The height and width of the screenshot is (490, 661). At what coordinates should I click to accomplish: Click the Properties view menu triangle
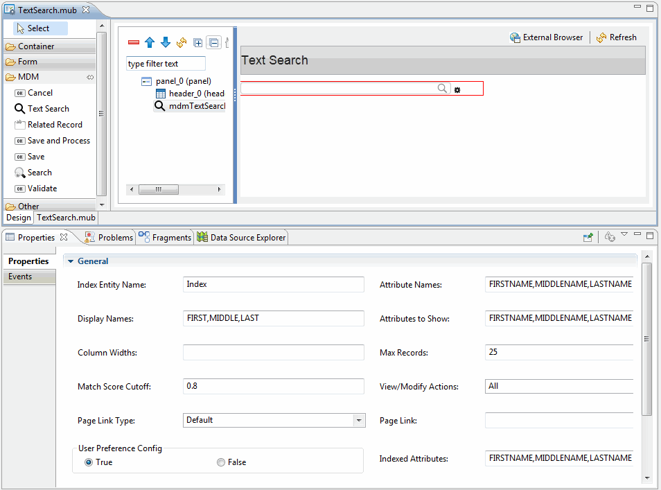point(624,234)
